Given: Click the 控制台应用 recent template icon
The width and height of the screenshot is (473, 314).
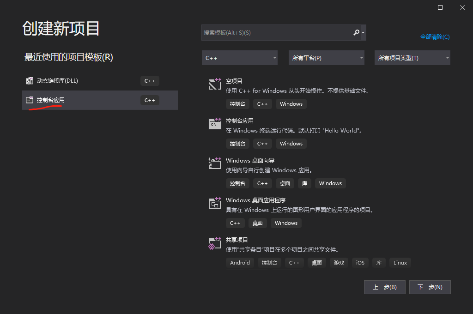Looking at the screenshot, I should 30,100.
